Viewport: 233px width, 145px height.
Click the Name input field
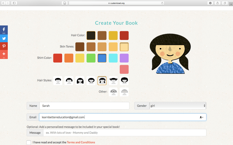click(84, 106)
